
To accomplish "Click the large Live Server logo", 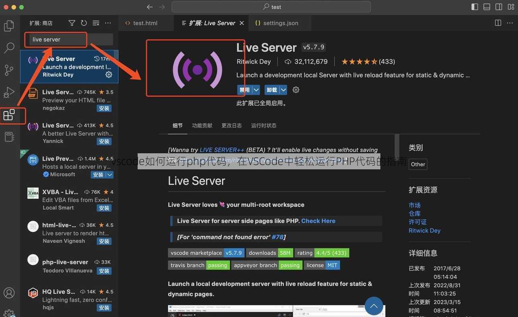I will coord(197,69).
